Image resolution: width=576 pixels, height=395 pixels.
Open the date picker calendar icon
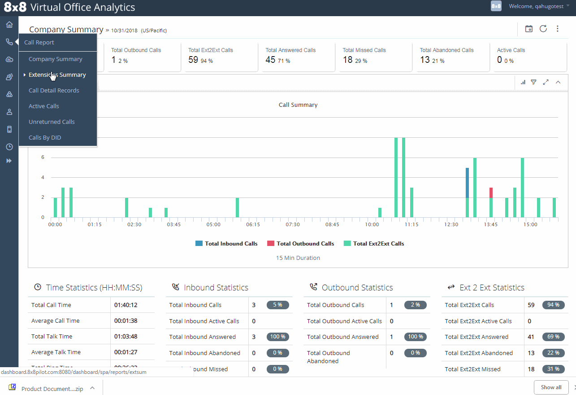point(528,28)
